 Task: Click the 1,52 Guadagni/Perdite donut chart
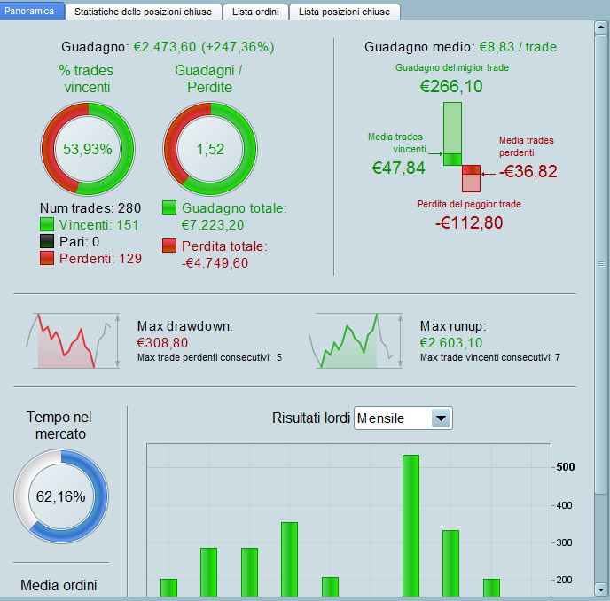coord(210,149)
